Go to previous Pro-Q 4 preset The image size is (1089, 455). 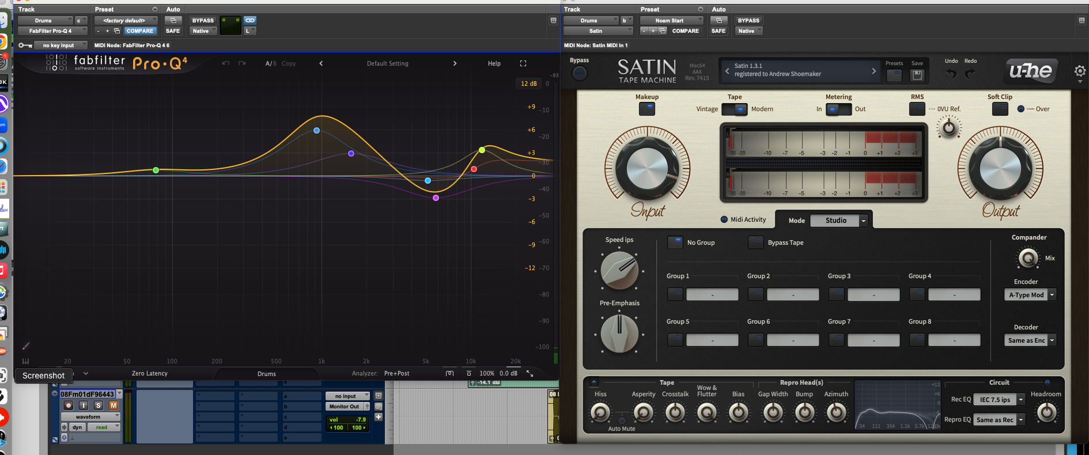321,63
